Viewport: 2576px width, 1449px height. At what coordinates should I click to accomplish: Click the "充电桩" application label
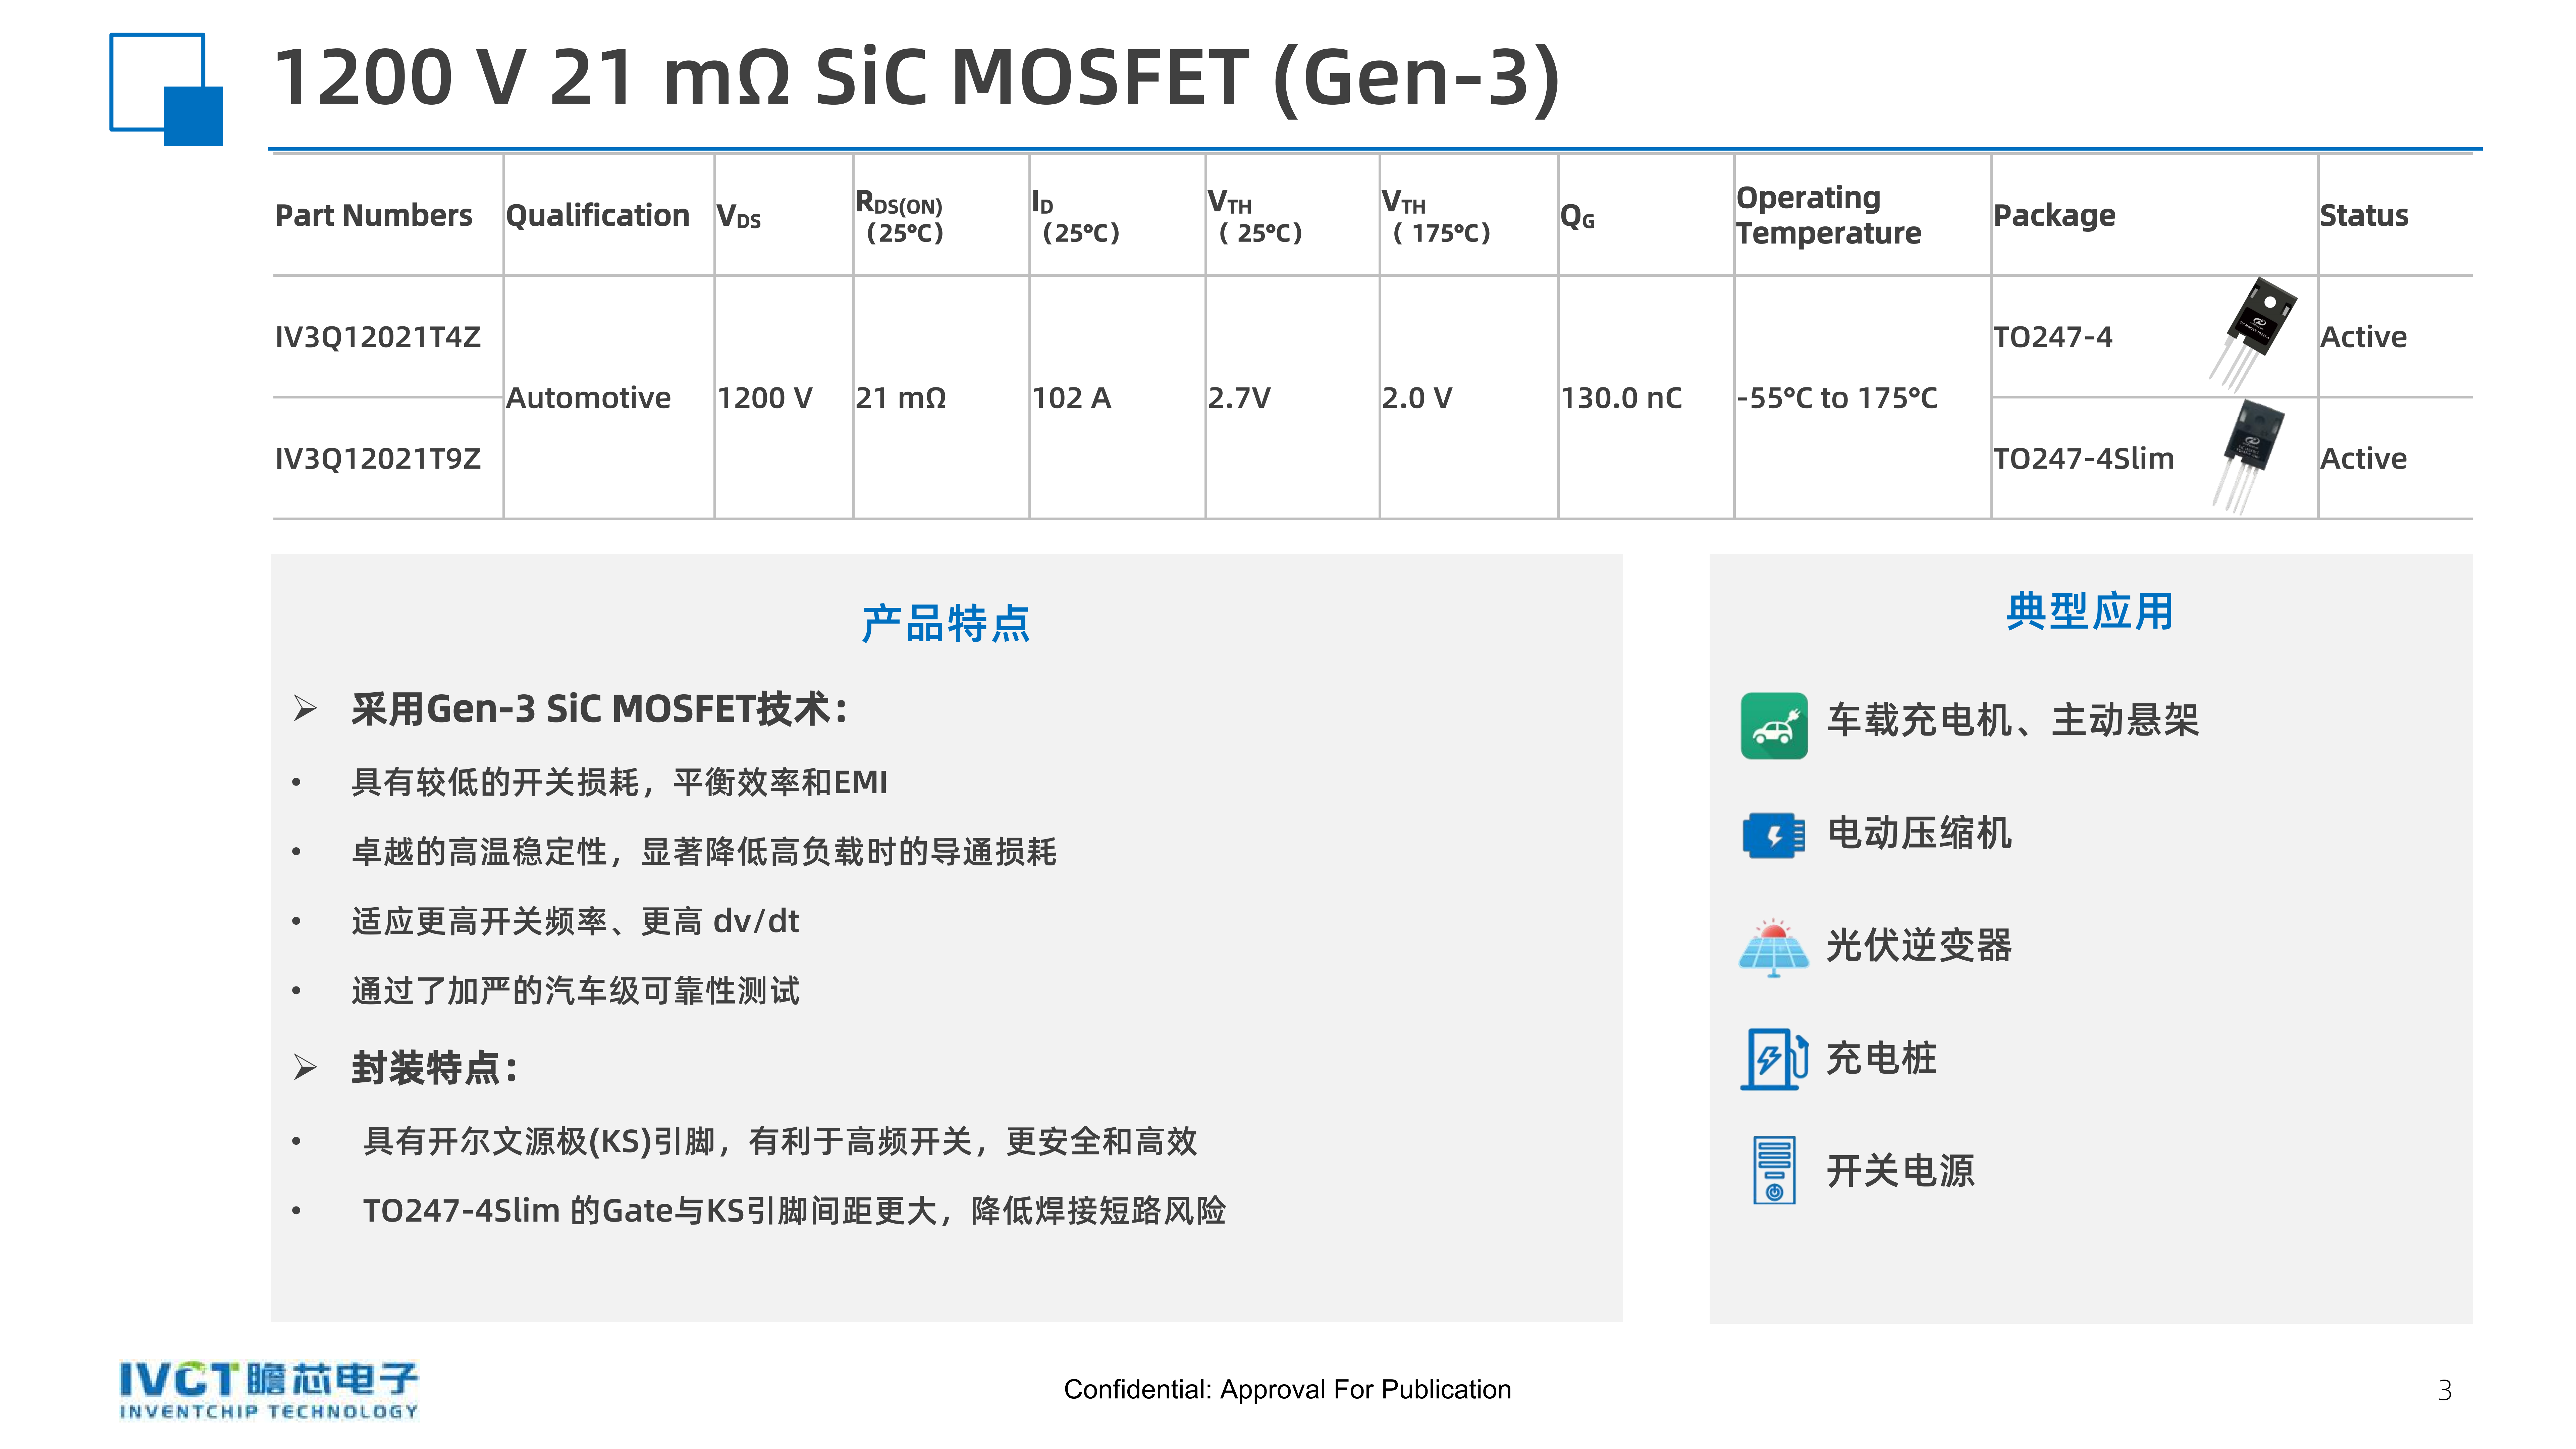tap(1882, 1058)
